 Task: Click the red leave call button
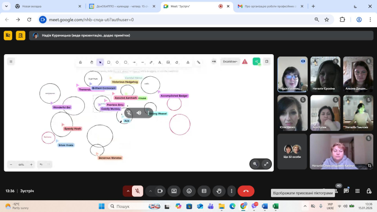(246, 191)
